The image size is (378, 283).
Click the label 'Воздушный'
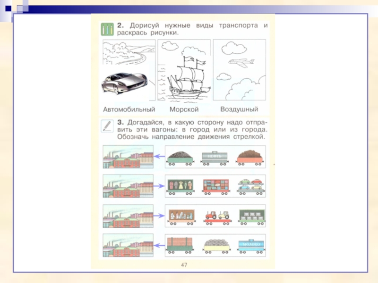tap(239, 109)
